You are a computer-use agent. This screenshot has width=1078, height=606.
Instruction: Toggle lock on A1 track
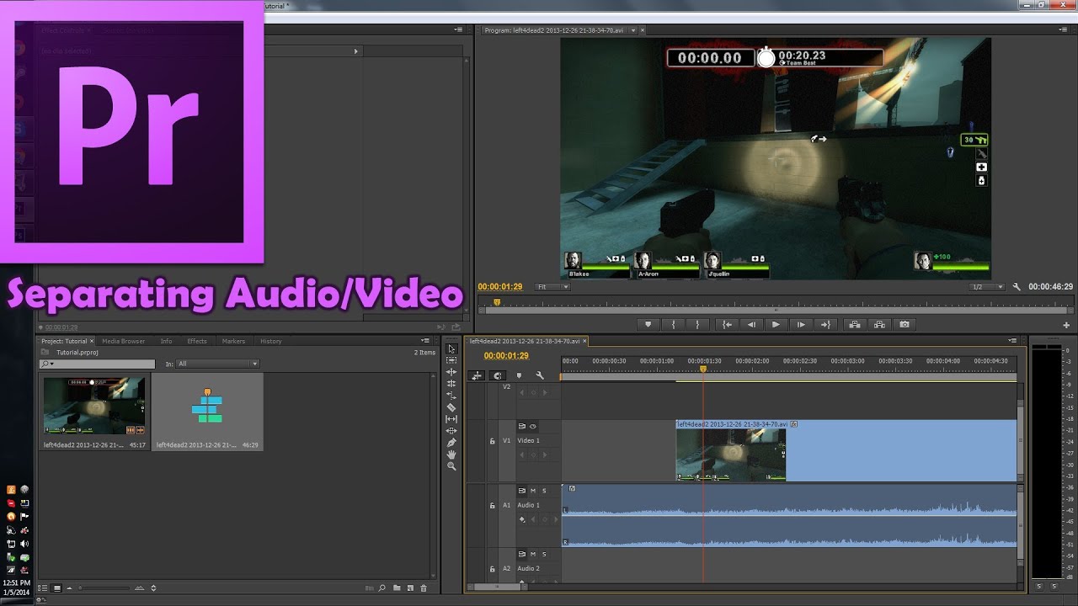point(493,505)
